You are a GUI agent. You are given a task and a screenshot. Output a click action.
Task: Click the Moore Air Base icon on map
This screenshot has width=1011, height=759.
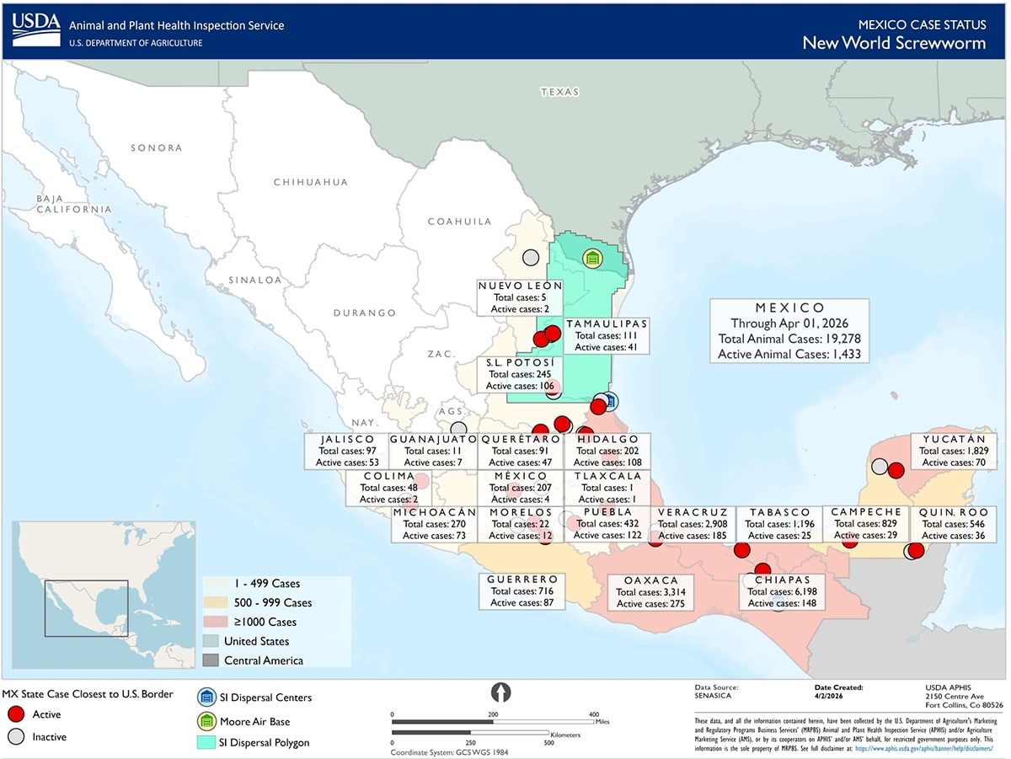[592, 259]
